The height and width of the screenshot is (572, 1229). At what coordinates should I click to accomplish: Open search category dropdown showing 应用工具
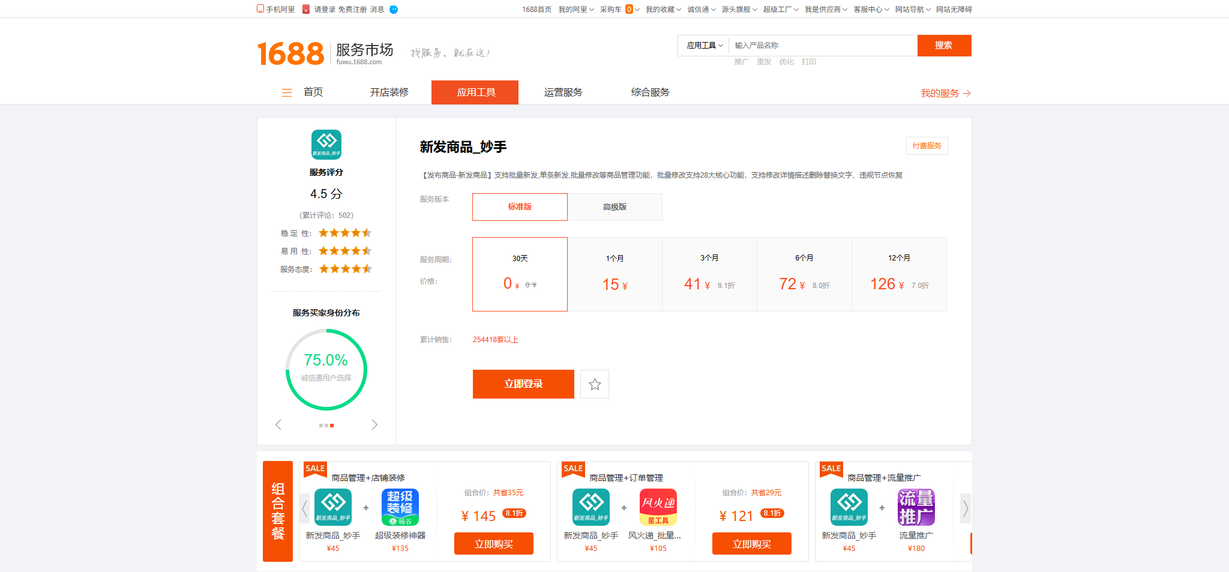705,46
